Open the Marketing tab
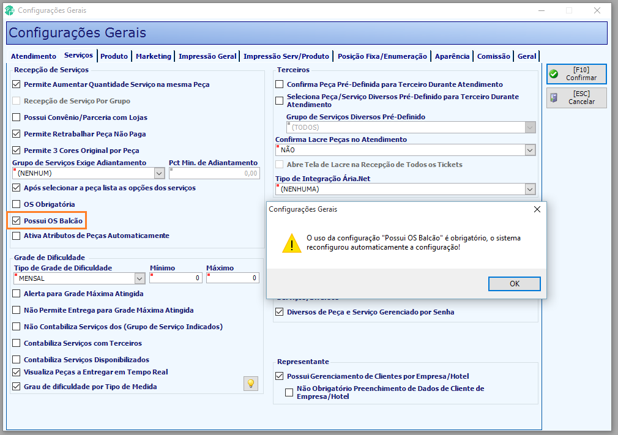The width and height of the screenshot is (618, 435). click(154, 56)
